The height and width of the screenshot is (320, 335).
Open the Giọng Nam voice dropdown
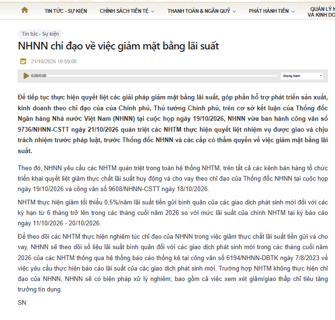click(302, 76)
